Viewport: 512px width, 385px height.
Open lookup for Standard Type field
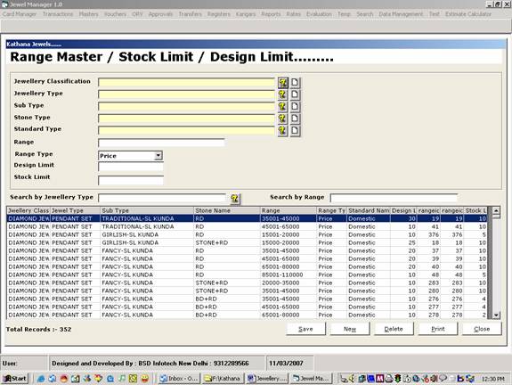[x=283, y=130]
